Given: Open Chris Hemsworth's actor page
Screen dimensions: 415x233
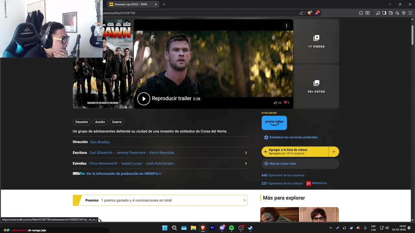Looking at the screenshot, I should [x=103, y=163].
